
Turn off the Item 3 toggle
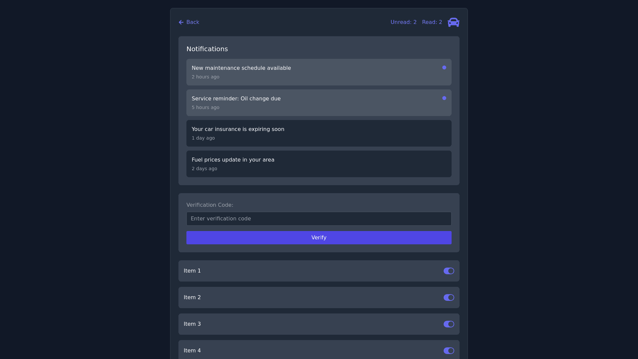tap(449, 324)
